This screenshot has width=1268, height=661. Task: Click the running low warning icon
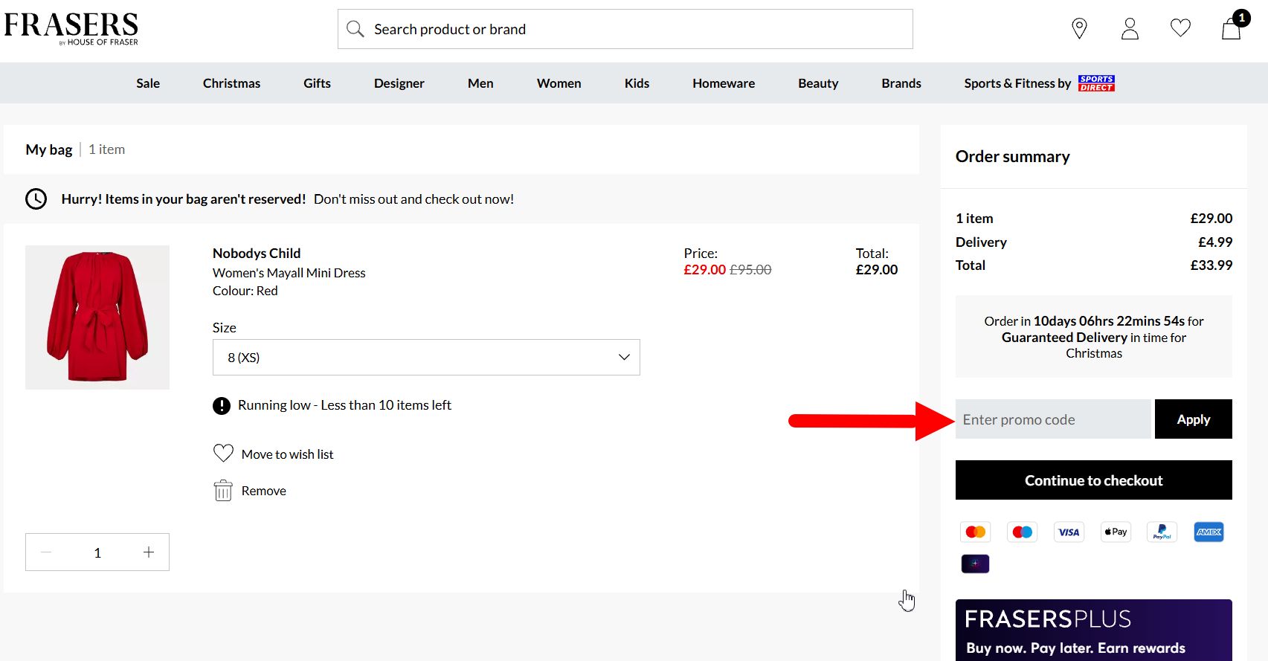[x=222, y=405]
